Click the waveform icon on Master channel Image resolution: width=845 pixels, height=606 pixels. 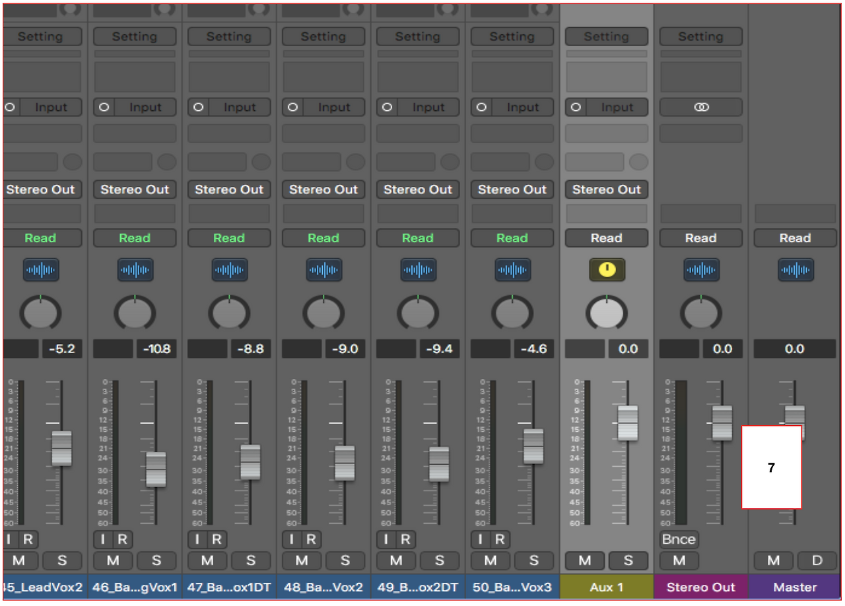click(796, 270)
